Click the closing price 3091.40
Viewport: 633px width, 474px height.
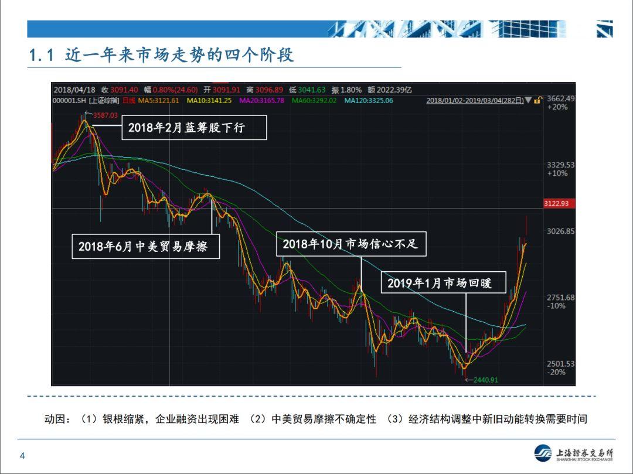point(124,90)
